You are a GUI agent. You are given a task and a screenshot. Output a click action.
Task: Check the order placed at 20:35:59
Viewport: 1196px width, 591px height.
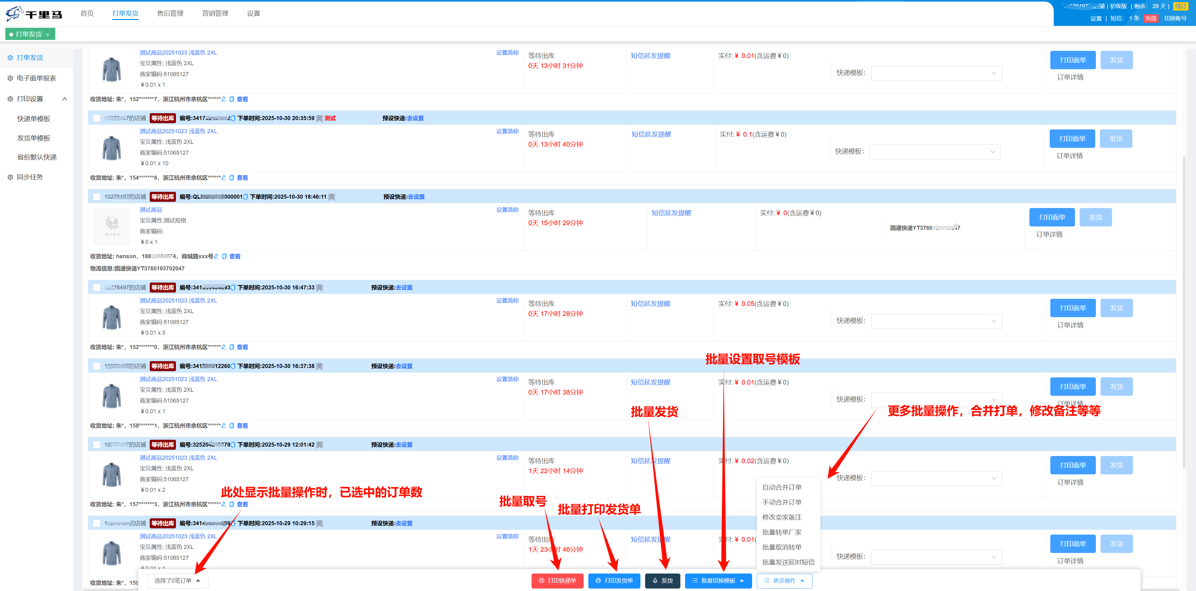click(97, 119)
